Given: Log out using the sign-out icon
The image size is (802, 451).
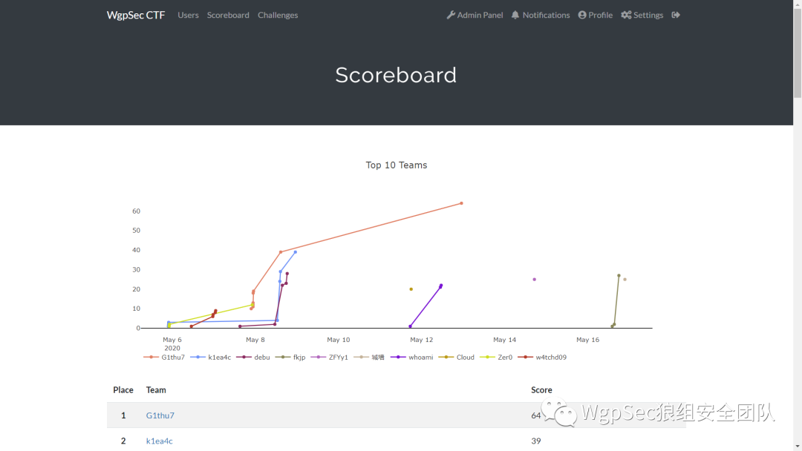Looking at the screenshot, I should tap(675, 15).
